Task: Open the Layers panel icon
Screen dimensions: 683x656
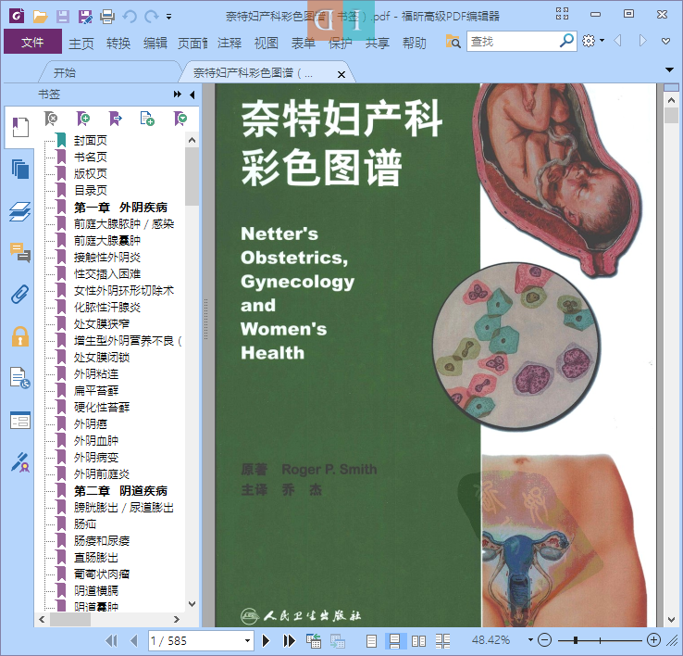Action: click(x=20, y=211)
